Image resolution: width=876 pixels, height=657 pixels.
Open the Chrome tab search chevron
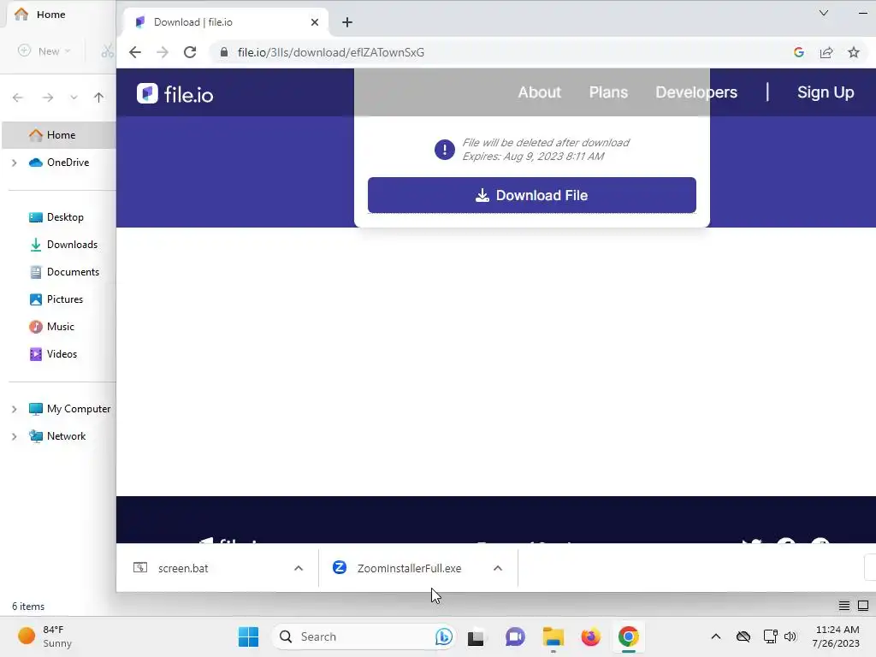coord(824,13)
